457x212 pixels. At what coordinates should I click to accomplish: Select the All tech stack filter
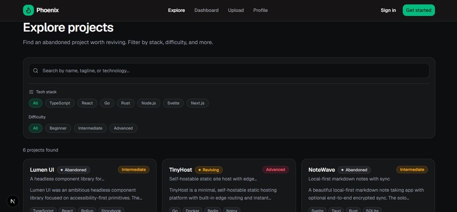[36, 103]
